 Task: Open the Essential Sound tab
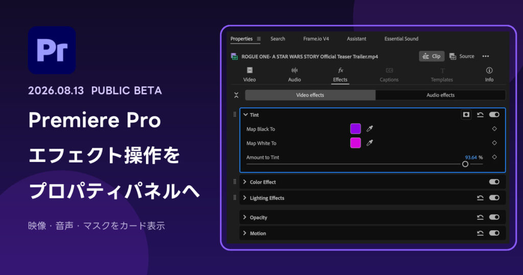(401, 39)
